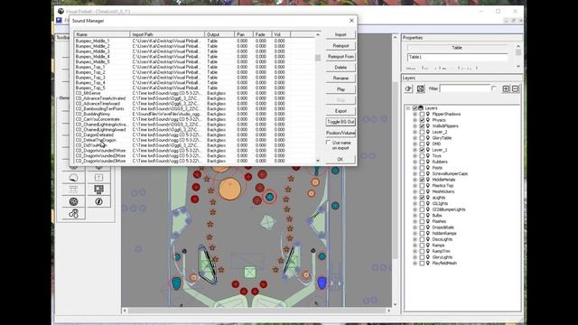Viewport: 578px width, 325px height.
Task: Click the expand-all plus icon in Layers panel
Action: (x=506, y=88)
